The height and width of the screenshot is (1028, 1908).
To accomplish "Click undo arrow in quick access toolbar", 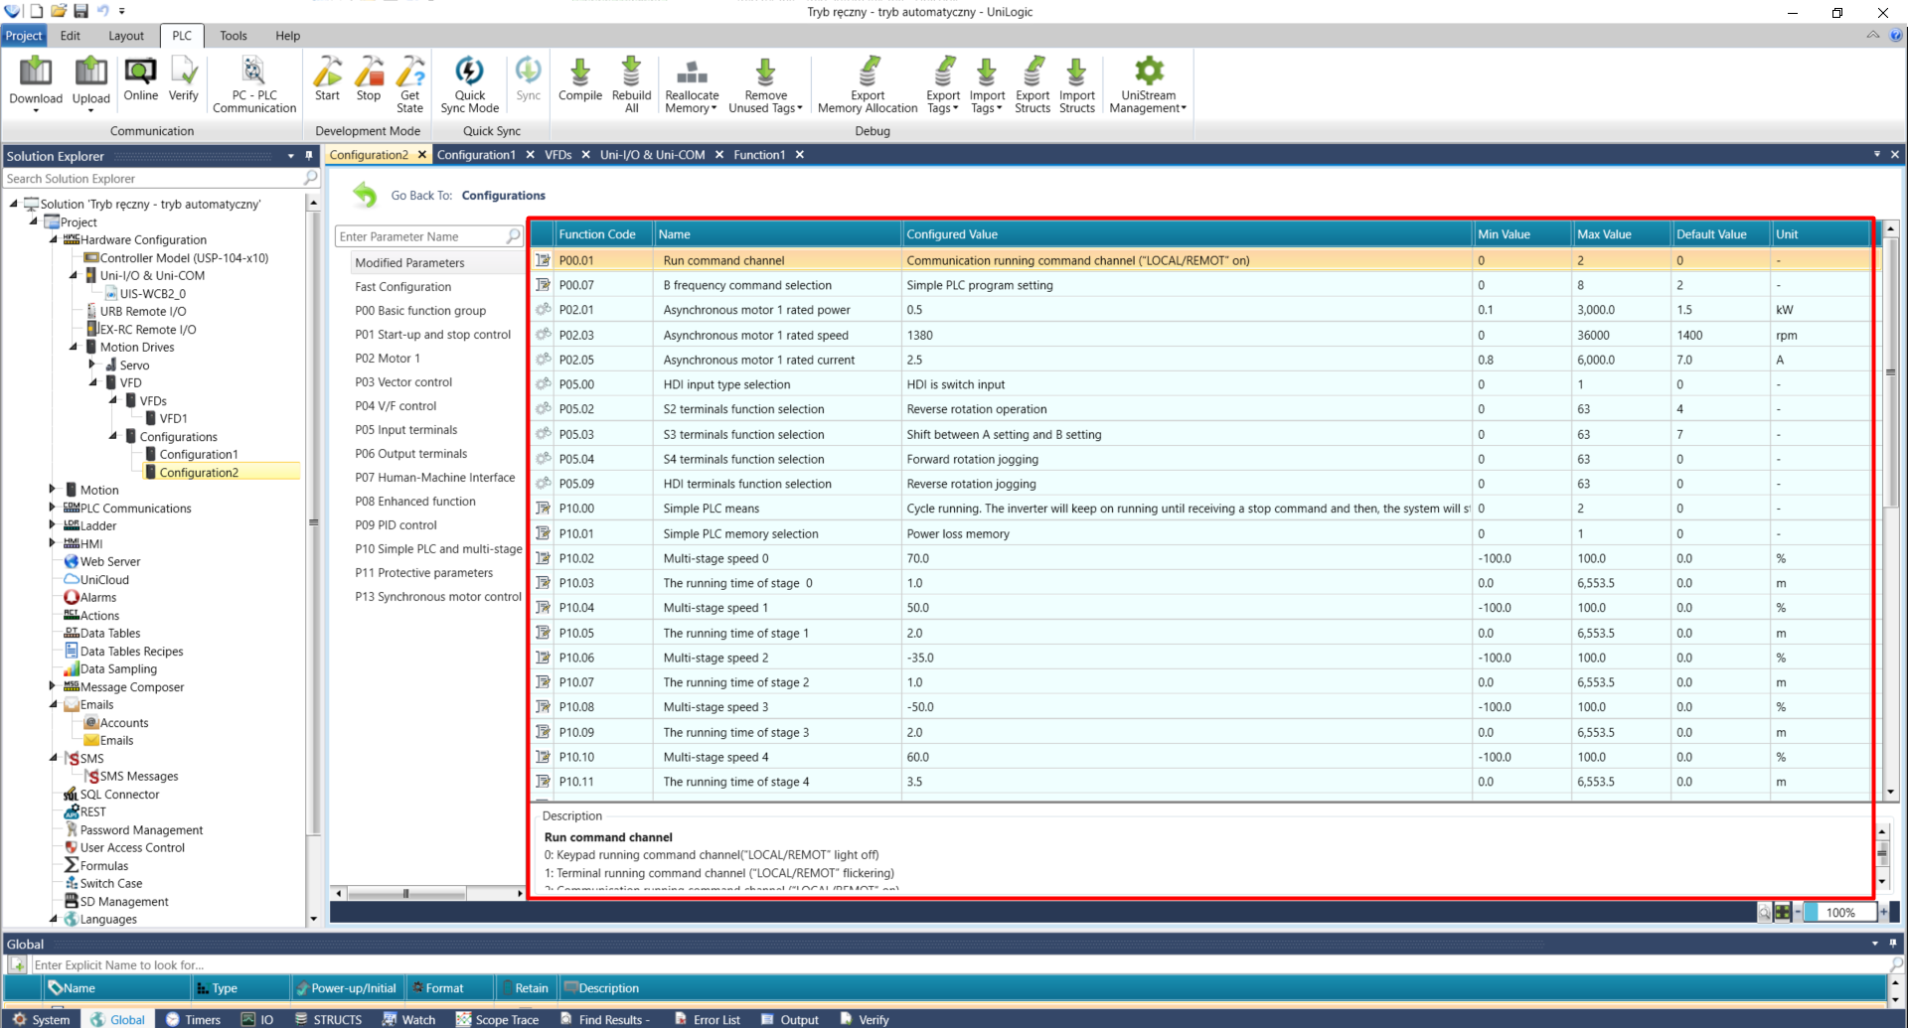I will point(102,11).
